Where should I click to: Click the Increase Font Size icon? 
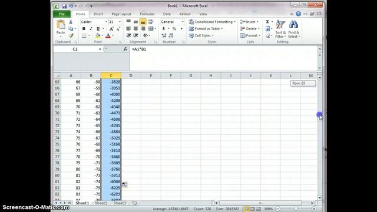pyautogui.click(x=111, y=29)
